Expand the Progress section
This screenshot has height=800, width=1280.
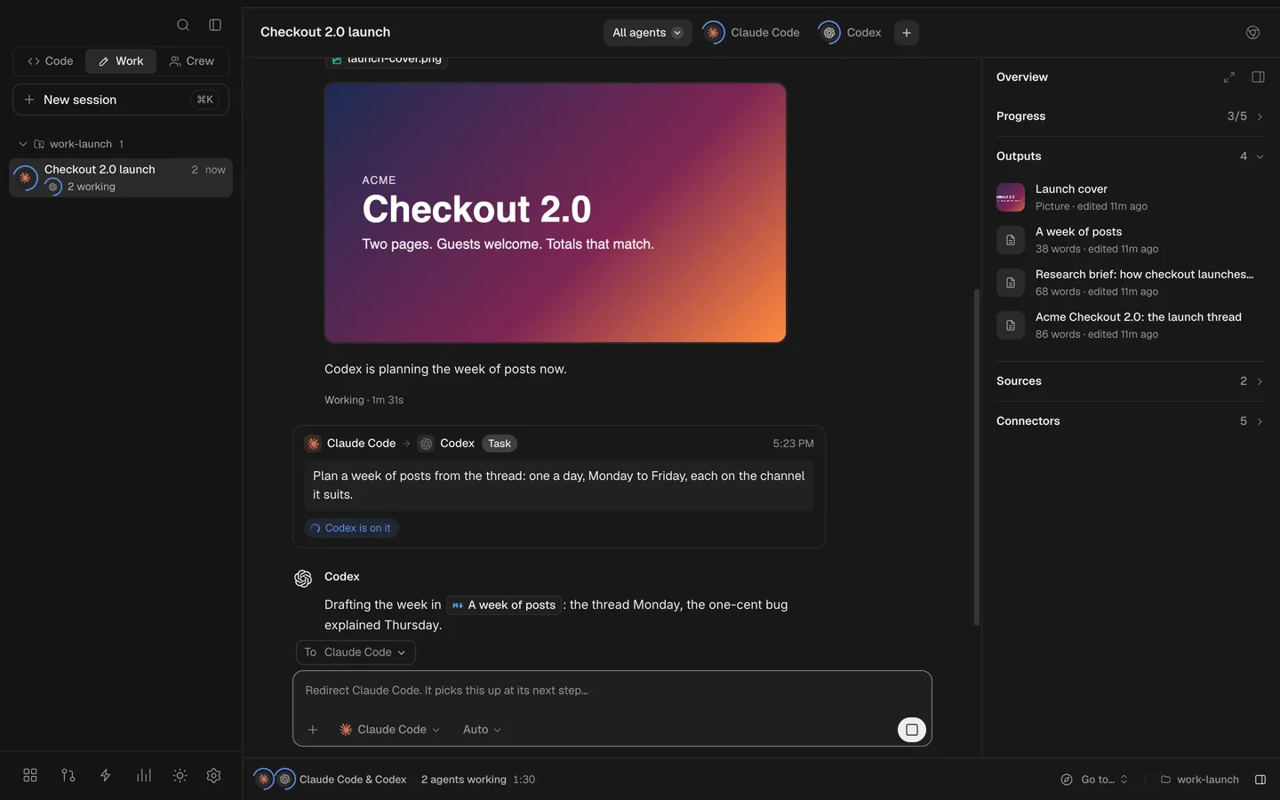click(x=1131, y=116)
